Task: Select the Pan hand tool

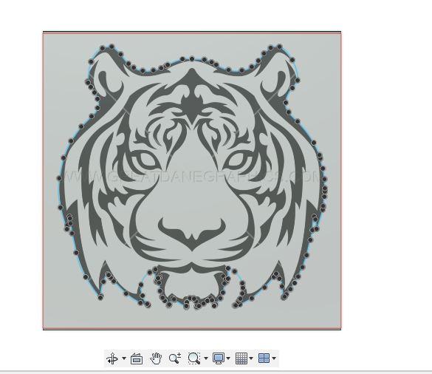Action: 156,358
